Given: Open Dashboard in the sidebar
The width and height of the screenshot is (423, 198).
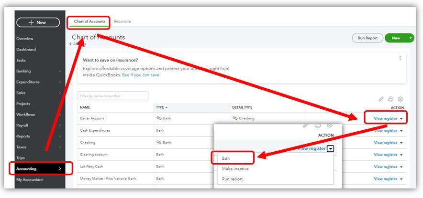Looking at the screenshot, I should coord(26,50).
